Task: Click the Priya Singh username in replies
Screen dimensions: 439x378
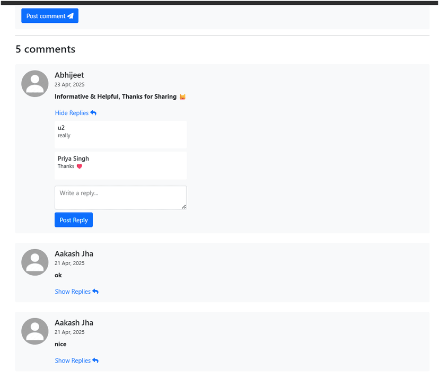Action: (73, 159)
